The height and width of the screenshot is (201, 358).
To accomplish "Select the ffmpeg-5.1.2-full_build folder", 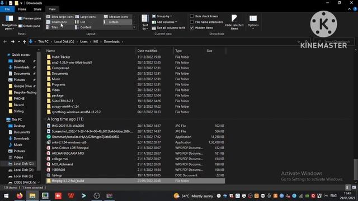I will coord(135,181).
